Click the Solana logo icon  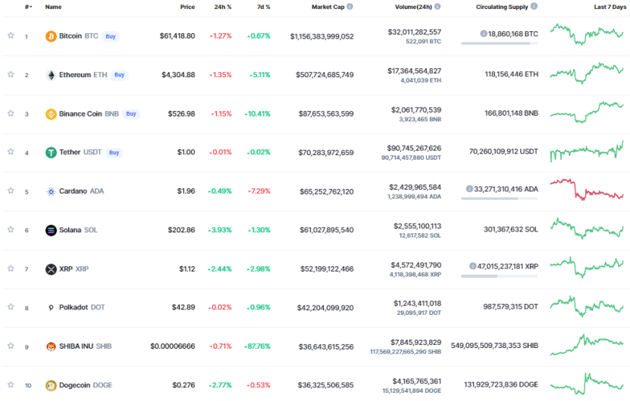tap(51, 230)
